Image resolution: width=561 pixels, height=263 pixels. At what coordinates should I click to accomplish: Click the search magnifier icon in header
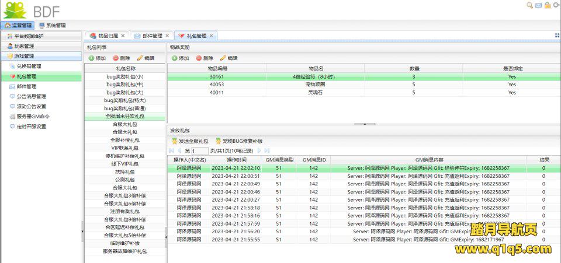(530, 5)
